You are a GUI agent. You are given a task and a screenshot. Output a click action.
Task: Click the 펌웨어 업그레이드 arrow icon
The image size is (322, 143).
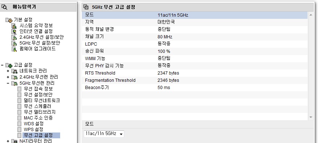pyautogui.click(x=14, y=49)
